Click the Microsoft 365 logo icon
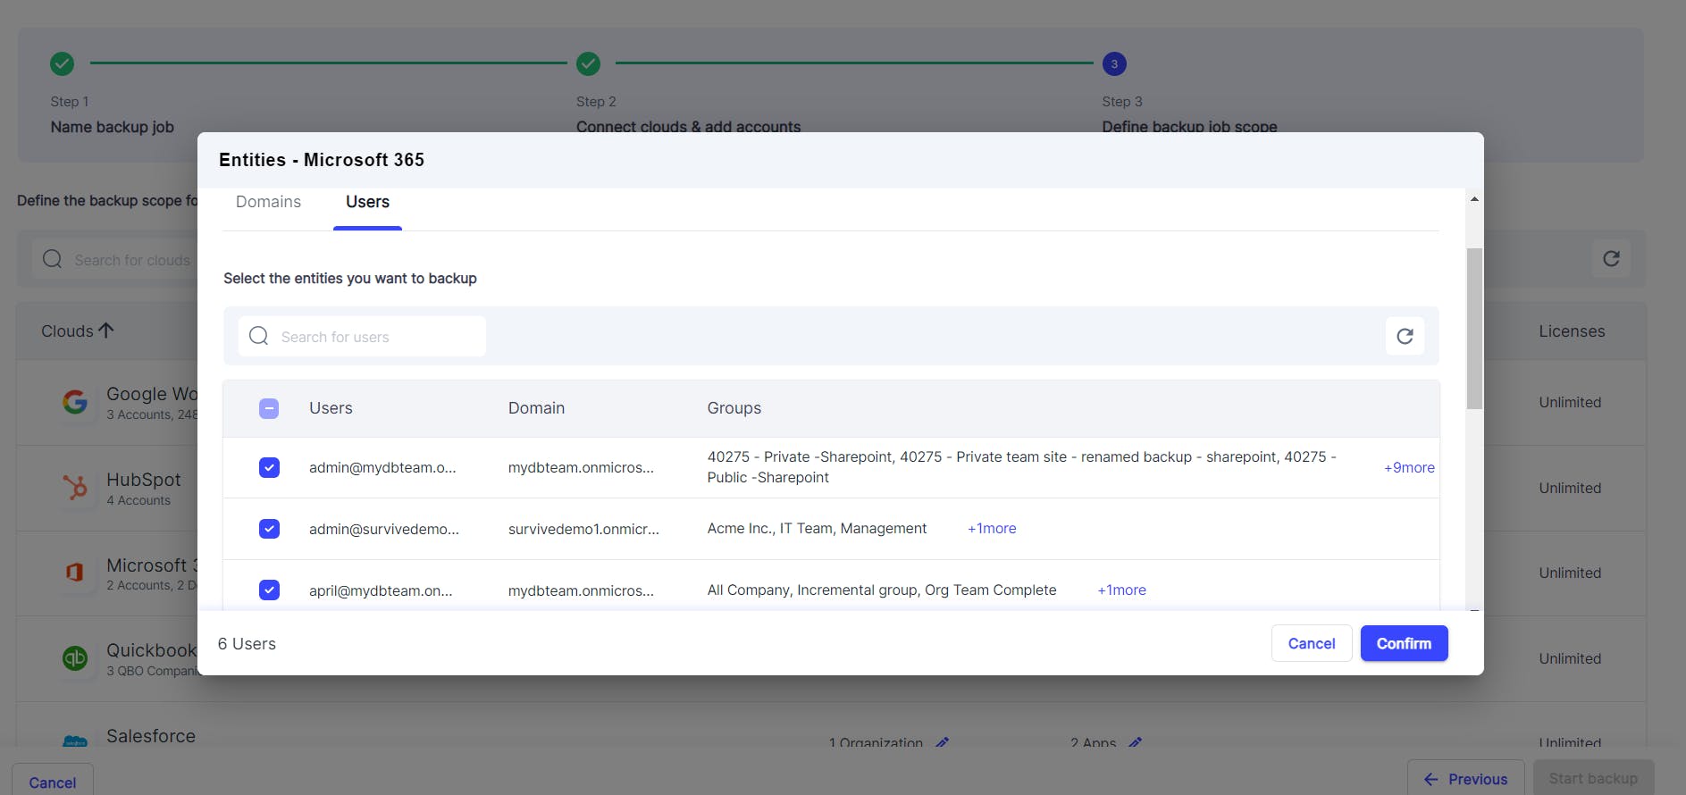The width and height of the screenshot is (1686, 795). (x=75, y=573)
